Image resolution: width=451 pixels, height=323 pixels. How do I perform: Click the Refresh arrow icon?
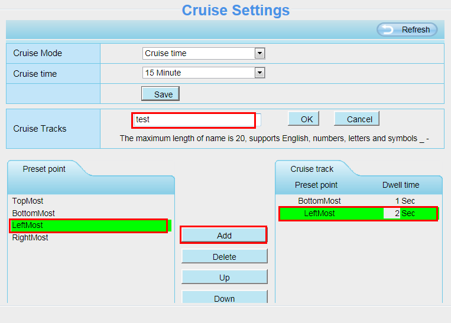coord(388,30)
